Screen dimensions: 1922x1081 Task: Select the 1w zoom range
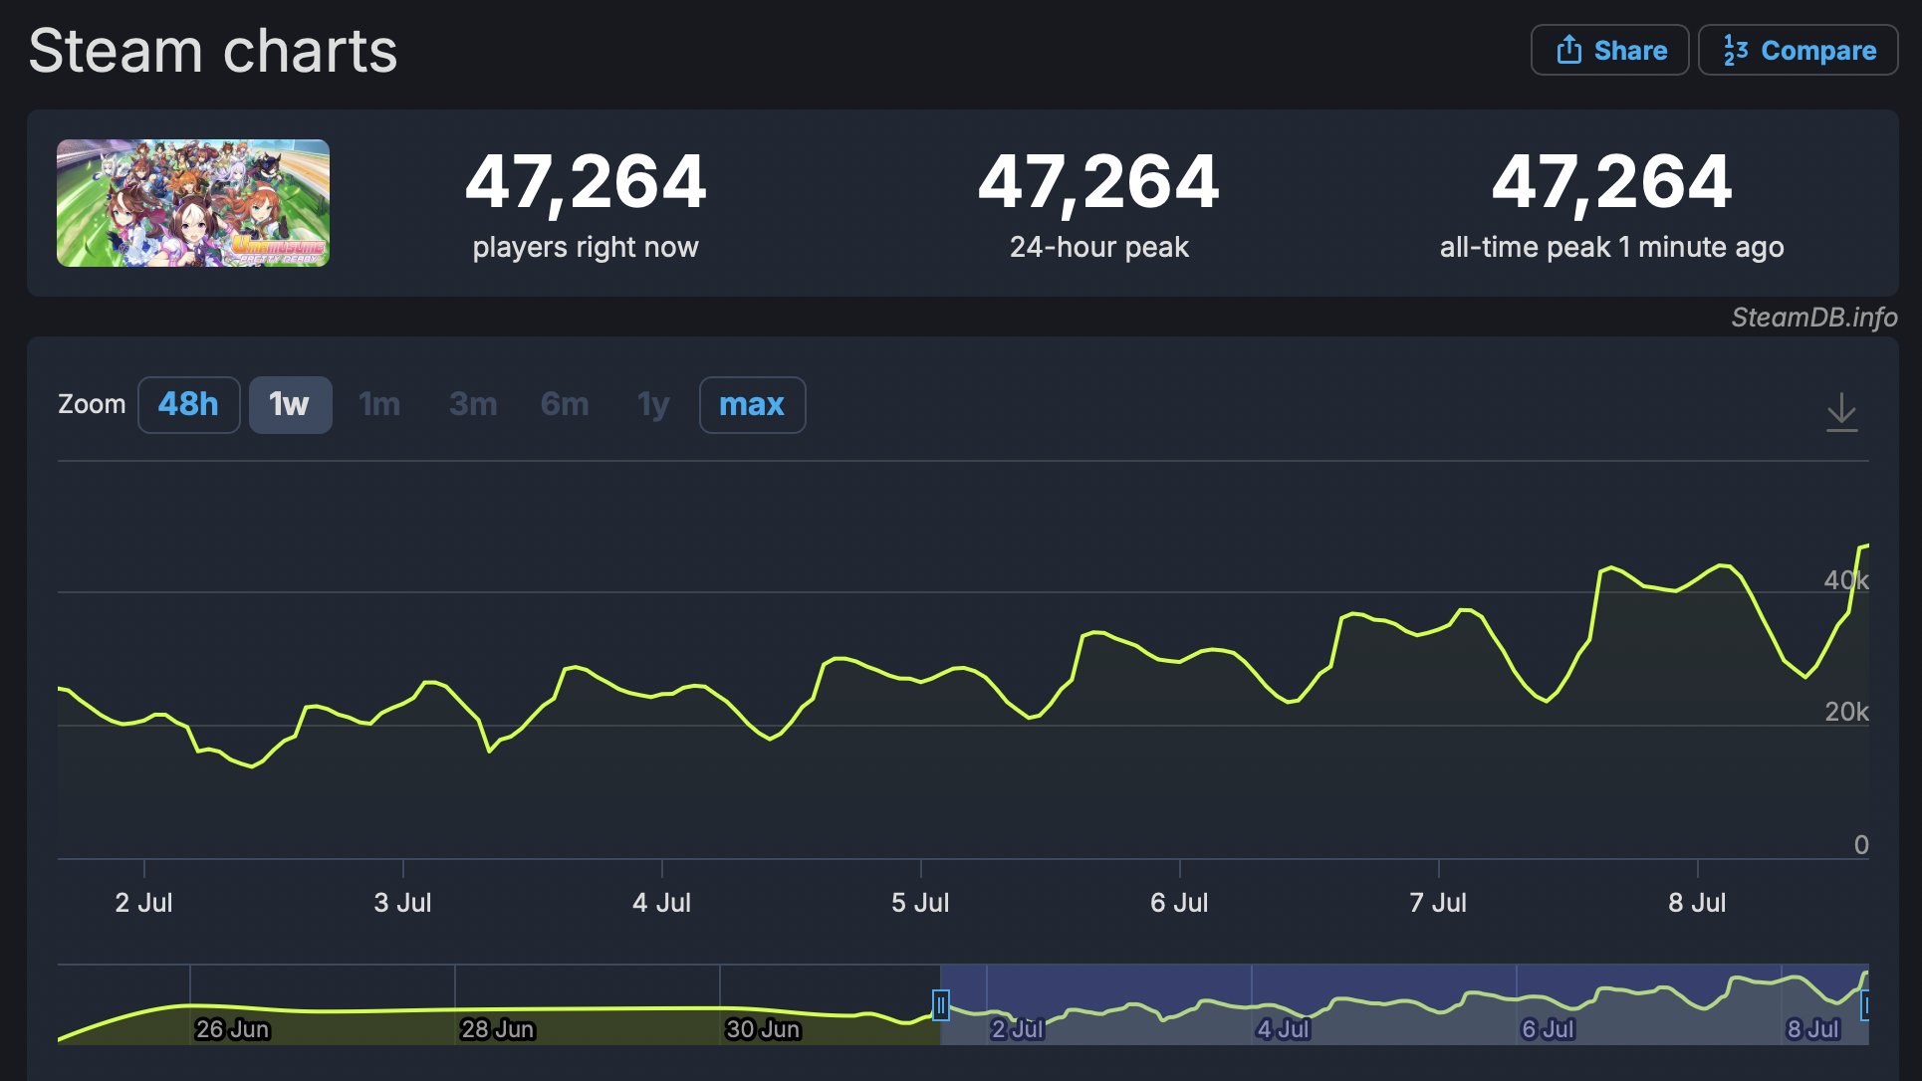click(x=290, y=405)
